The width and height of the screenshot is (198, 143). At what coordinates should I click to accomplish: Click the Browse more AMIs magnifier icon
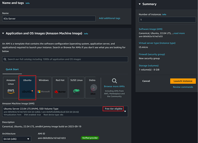[x=114, y=81]
